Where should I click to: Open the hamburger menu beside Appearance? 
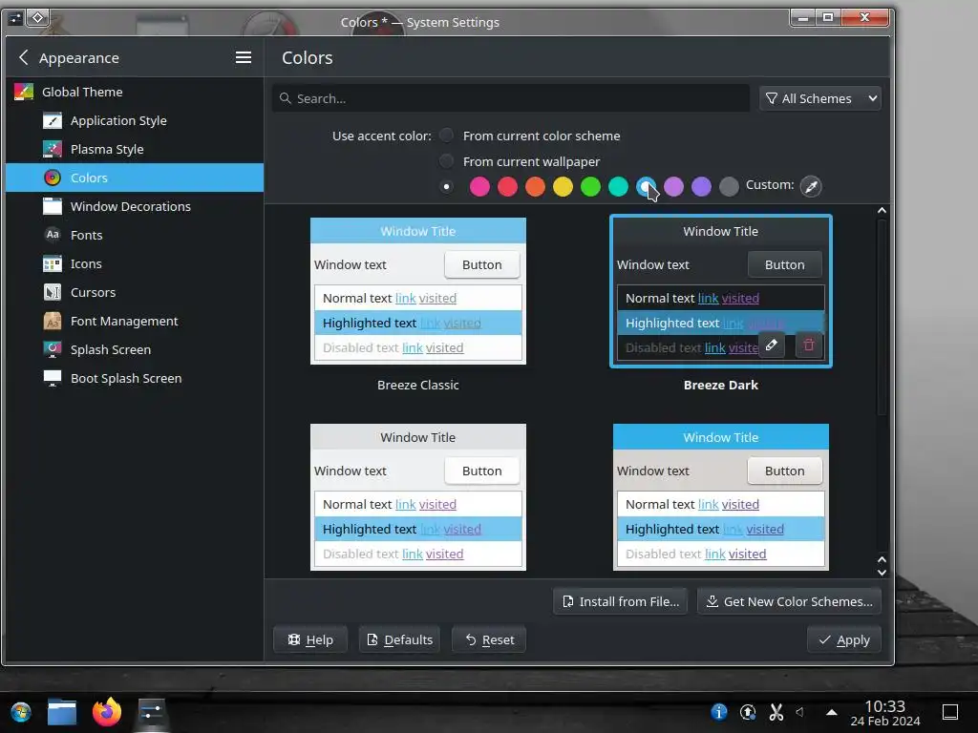pos(244,57)
